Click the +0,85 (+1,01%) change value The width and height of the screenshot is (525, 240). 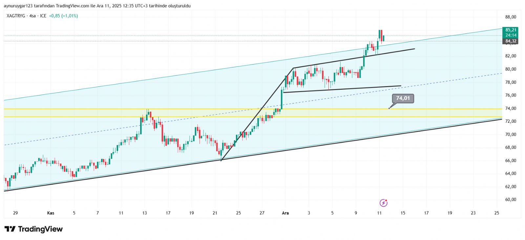pos(63,16)
